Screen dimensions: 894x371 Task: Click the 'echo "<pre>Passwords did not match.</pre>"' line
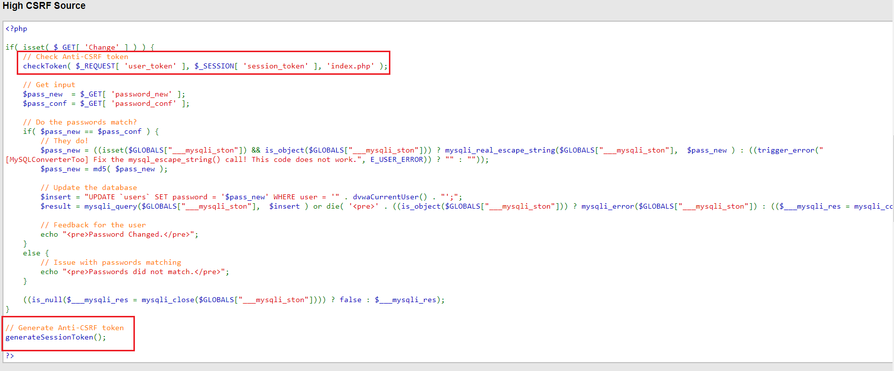point(135,272)
